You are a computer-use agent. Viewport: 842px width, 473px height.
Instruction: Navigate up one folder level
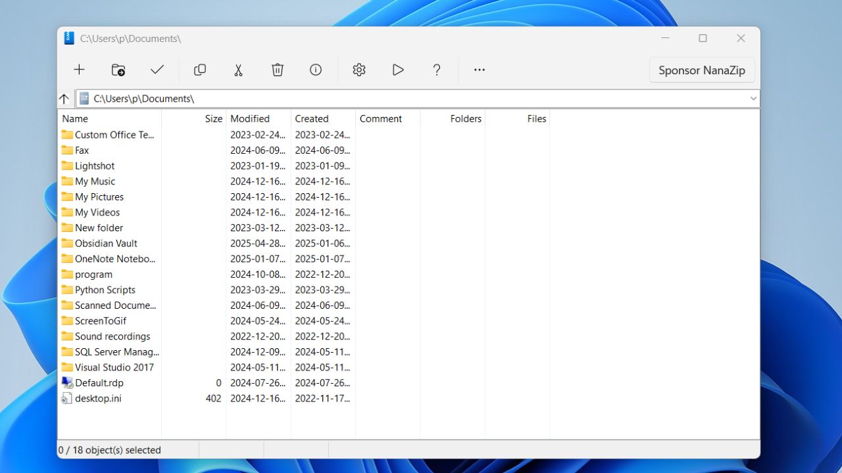pyautogui.click(x=64, y=98)
